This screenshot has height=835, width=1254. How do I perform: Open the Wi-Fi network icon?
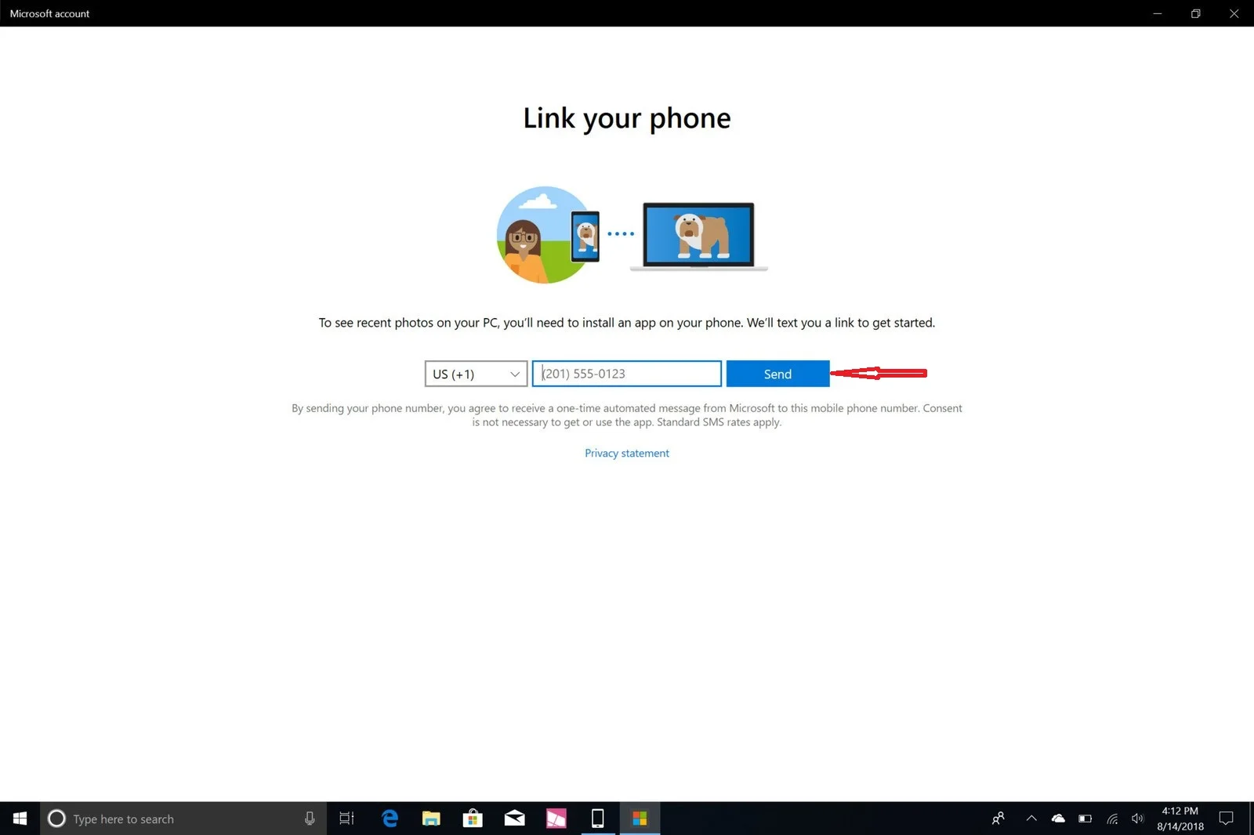click(1112, 819)
